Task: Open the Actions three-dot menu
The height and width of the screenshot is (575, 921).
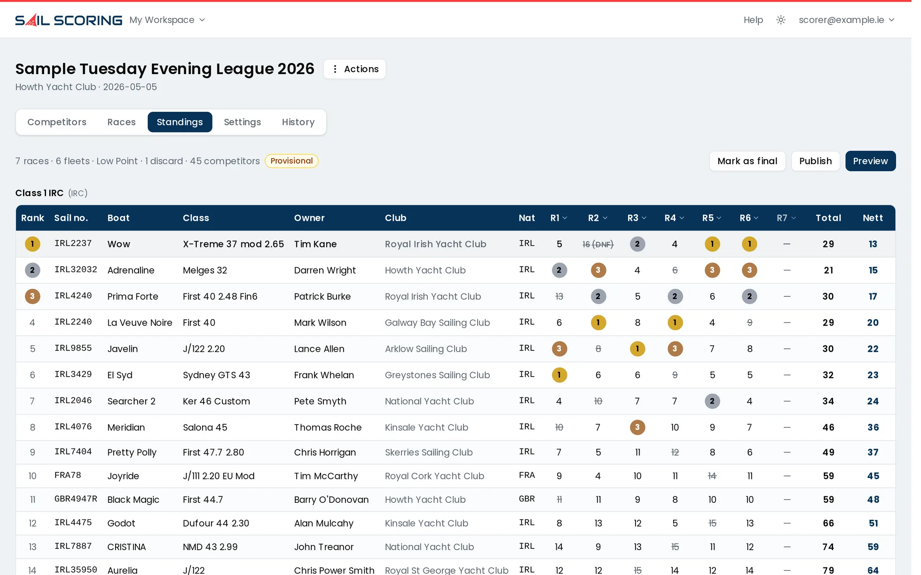Action: pyautogui.click(x=355, y=69)
